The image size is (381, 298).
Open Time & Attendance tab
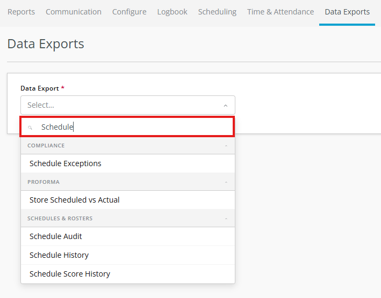point(281,12)
